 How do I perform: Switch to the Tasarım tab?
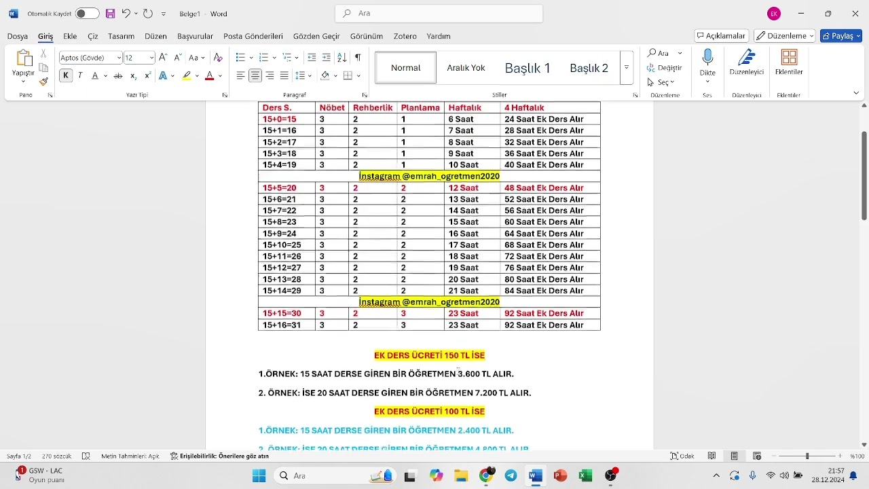pyautogui.click(x=121, y=36)
